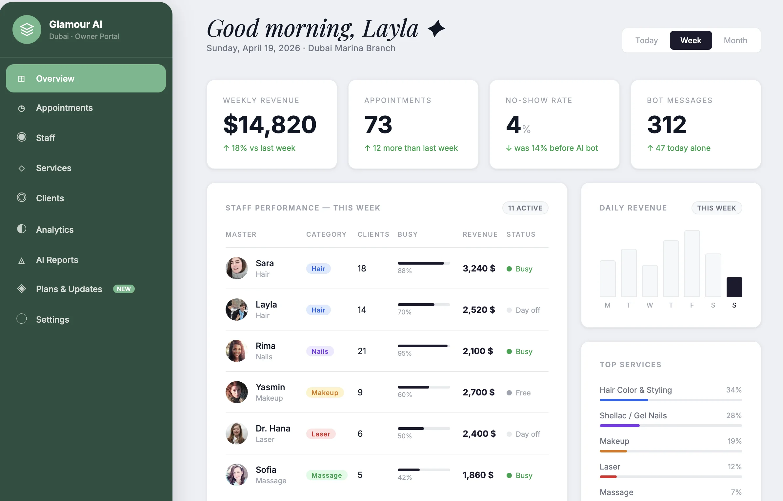Click Sara's Hair category tag
783x501 pixels.
(318, 269)
